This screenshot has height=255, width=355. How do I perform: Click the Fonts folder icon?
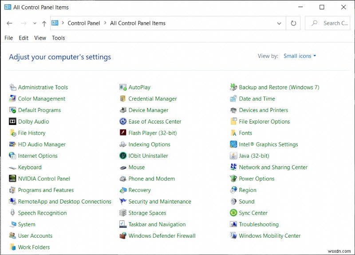(x=233, y=133)
